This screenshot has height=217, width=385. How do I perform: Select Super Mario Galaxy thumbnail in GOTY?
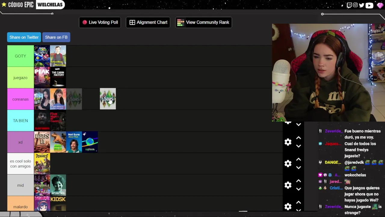(42, 56)
